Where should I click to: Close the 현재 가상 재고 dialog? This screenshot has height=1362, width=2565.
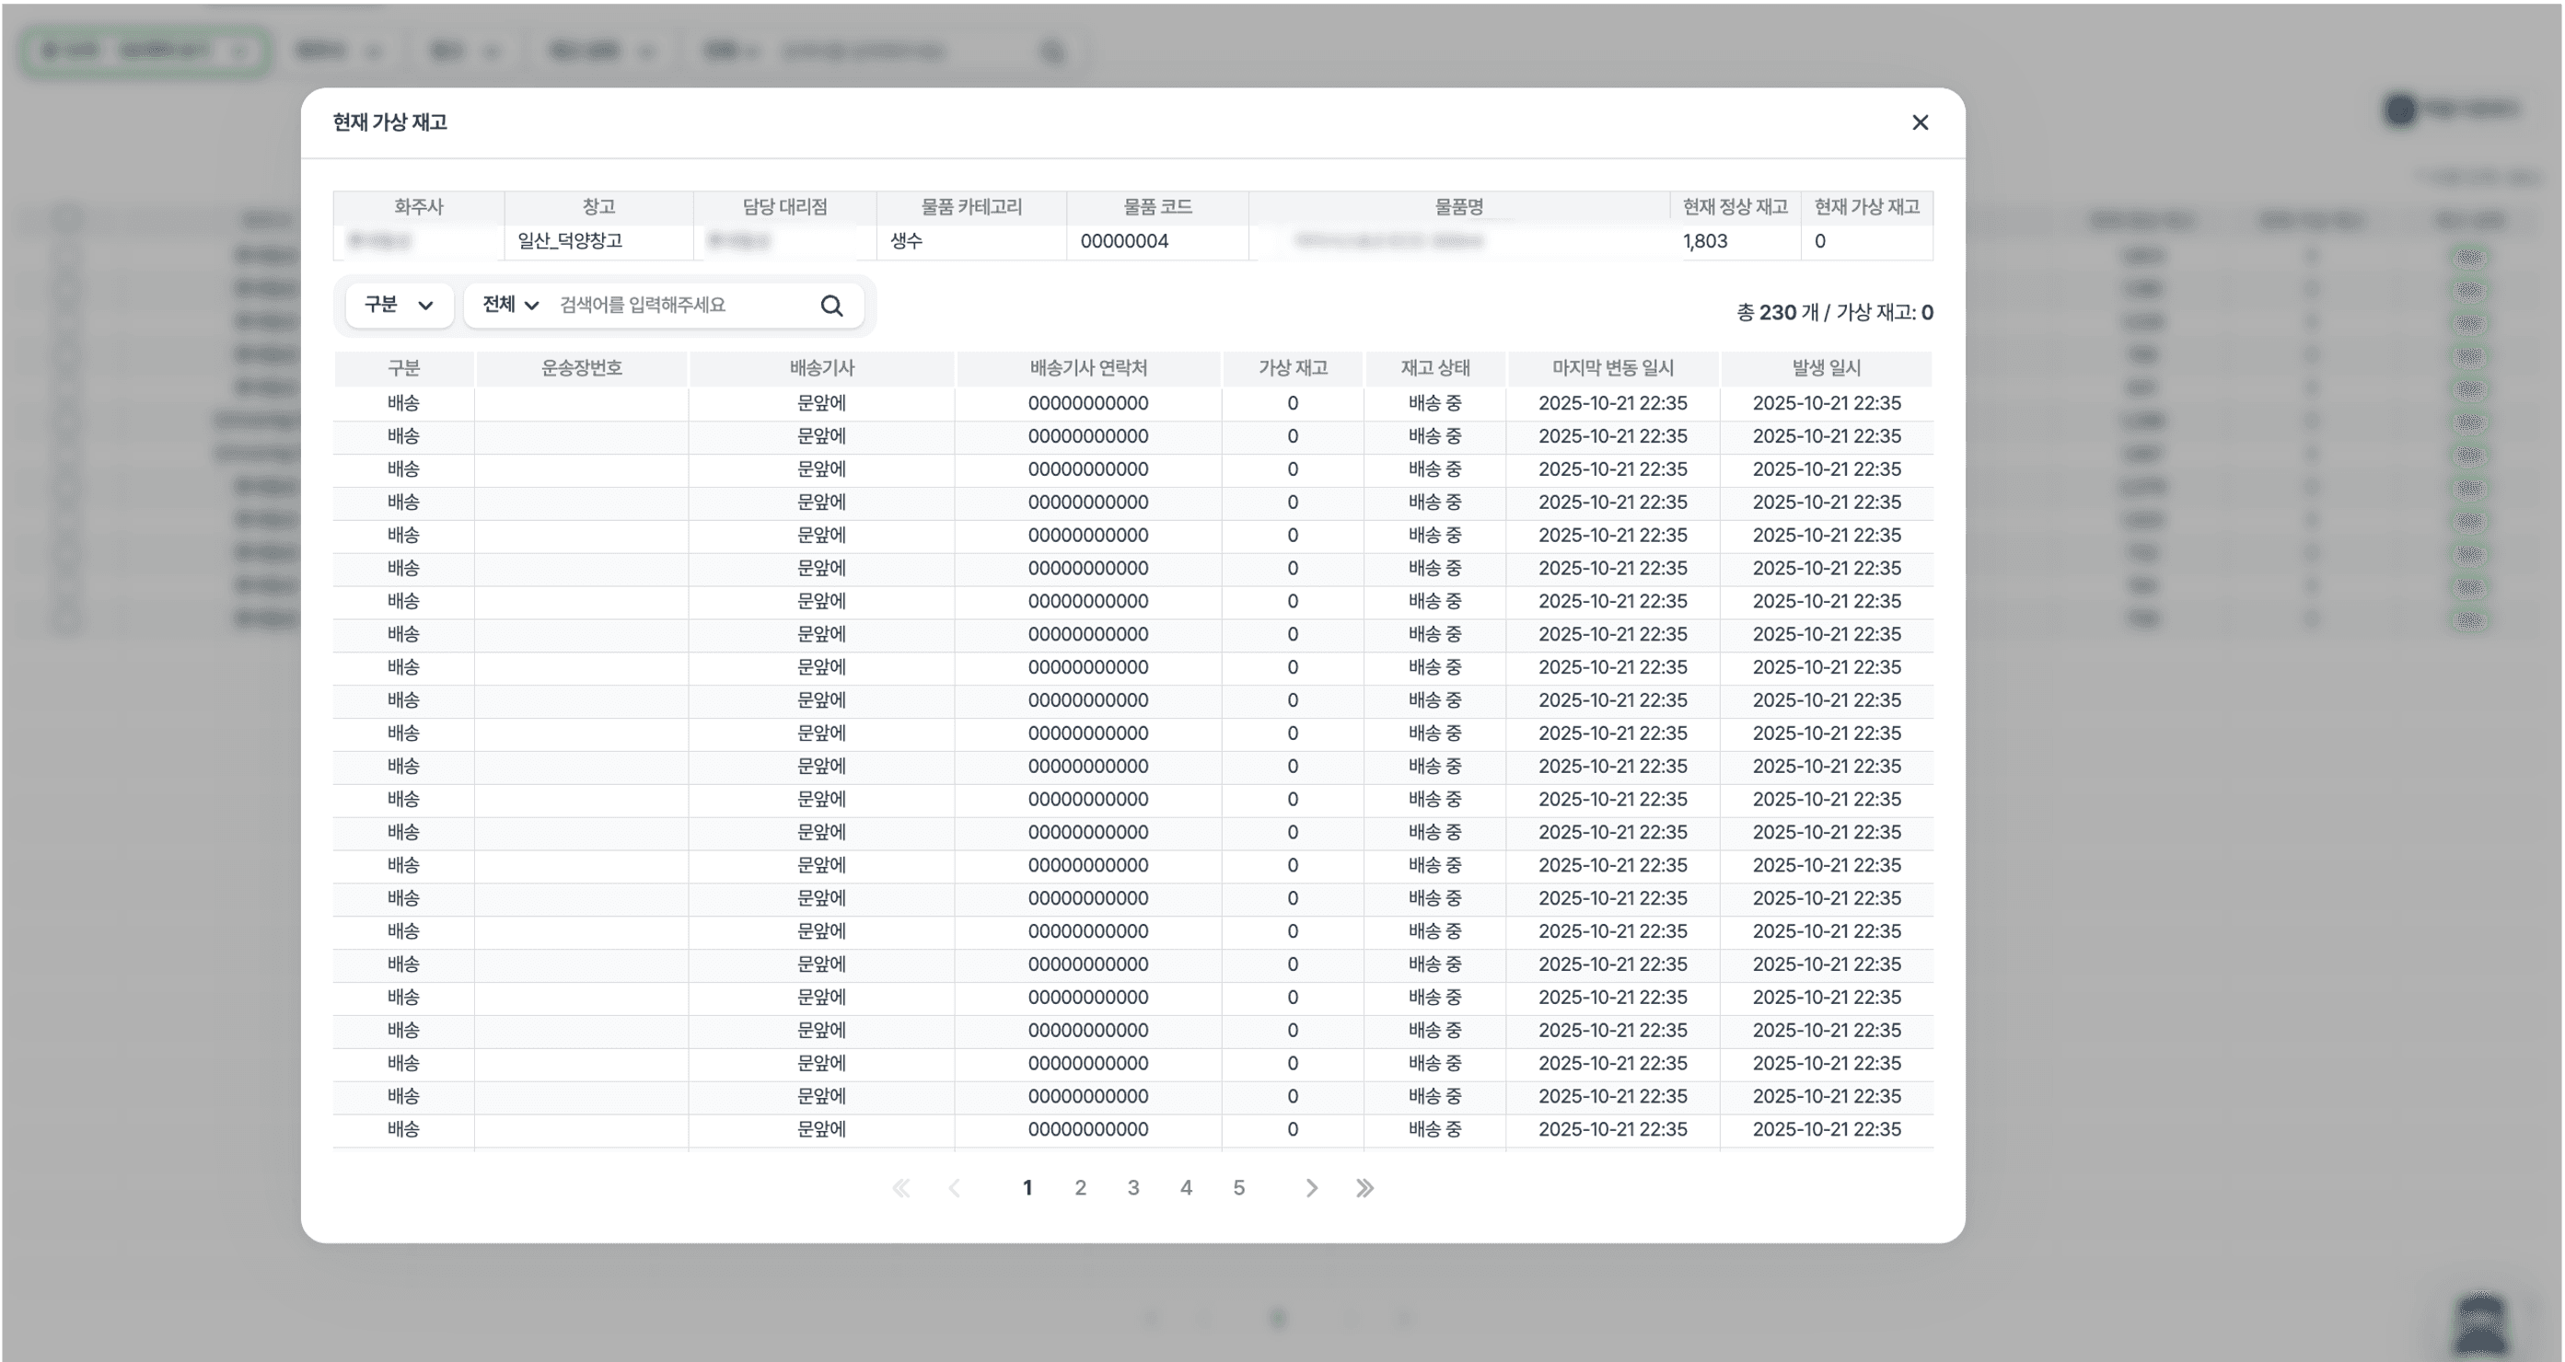pyautogui.click(x=1920, y=122)
